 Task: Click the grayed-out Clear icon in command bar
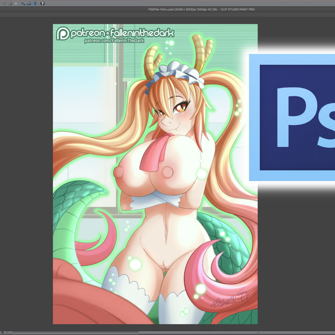4,3
